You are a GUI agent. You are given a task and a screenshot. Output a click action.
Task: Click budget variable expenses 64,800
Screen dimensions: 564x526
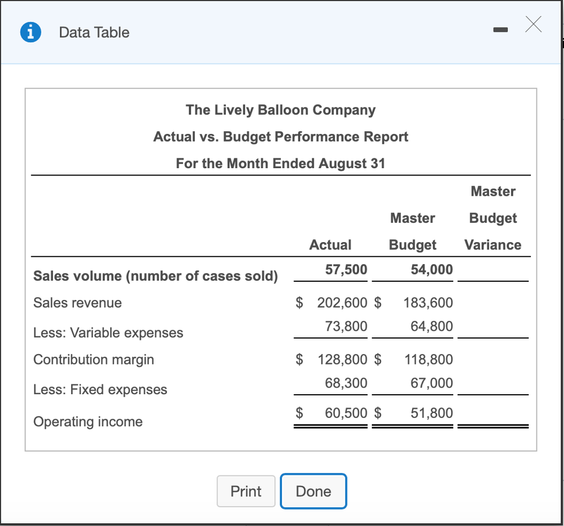[432, 326]
